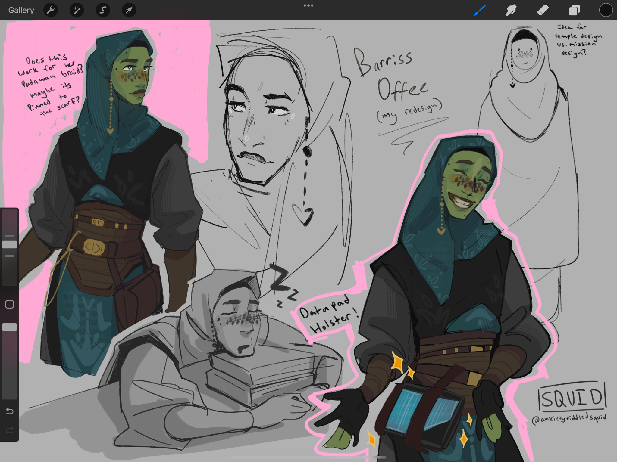Image resolution: width=617 pixels, height=462 pixels.
Task: Redo the last action
Action: 10,430
